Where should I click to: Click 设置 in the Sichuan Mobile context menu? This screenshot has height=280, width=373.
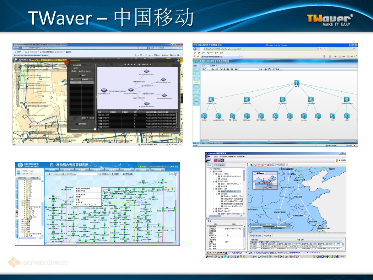79,200
